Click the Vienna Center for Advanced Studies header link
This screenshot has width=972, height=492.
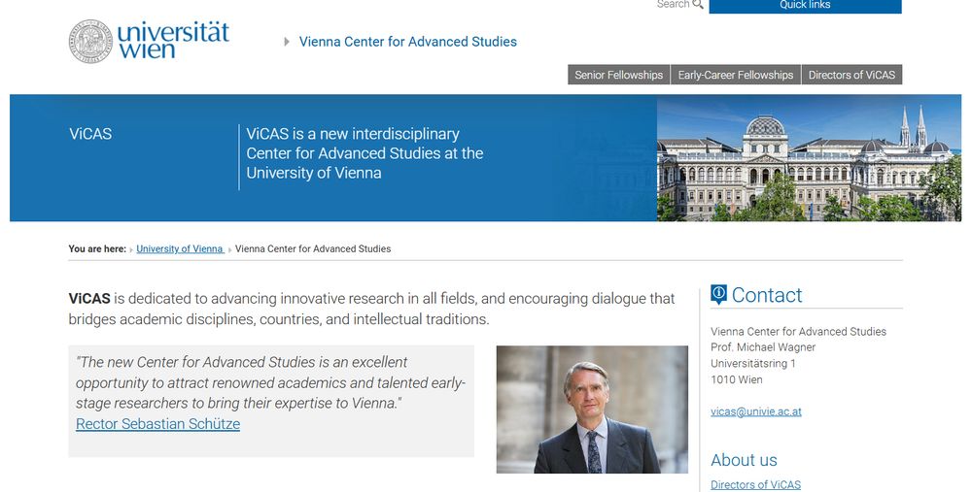coord(408,42)
